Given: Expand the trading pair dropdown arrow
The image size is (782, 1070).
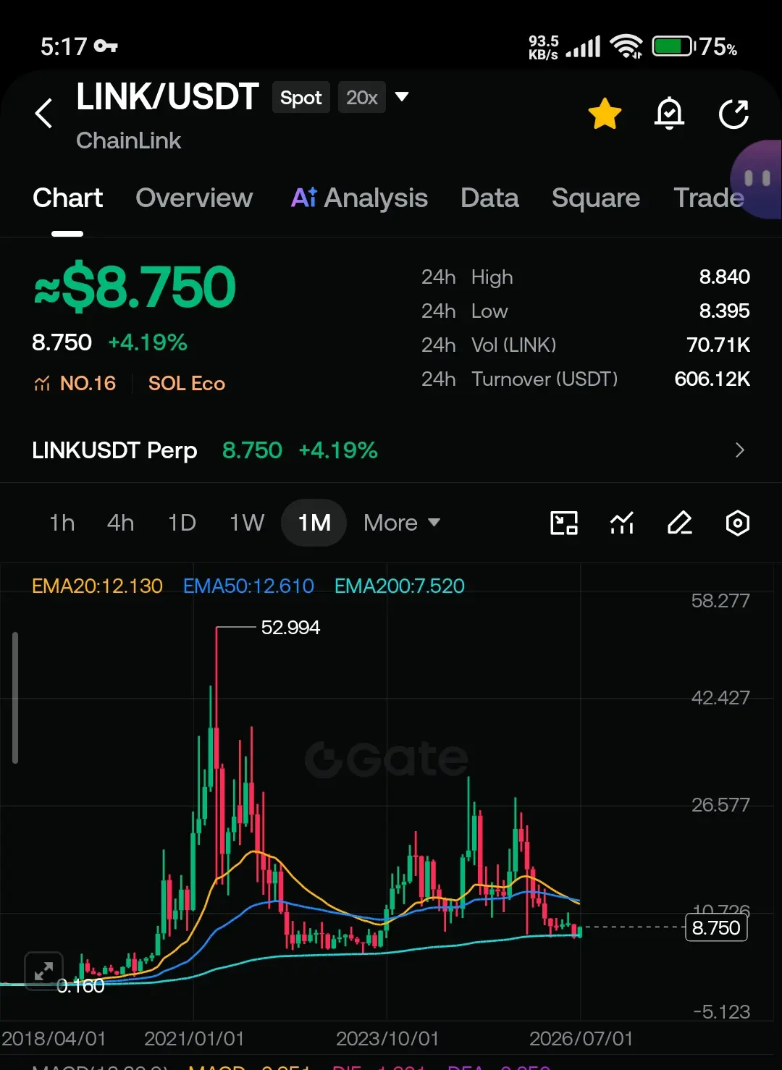Looking at the screenshot, I should pyautogui.click(x=402, y=96).
